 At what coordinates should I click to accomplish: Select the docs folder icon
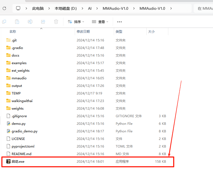pos(8,55)
